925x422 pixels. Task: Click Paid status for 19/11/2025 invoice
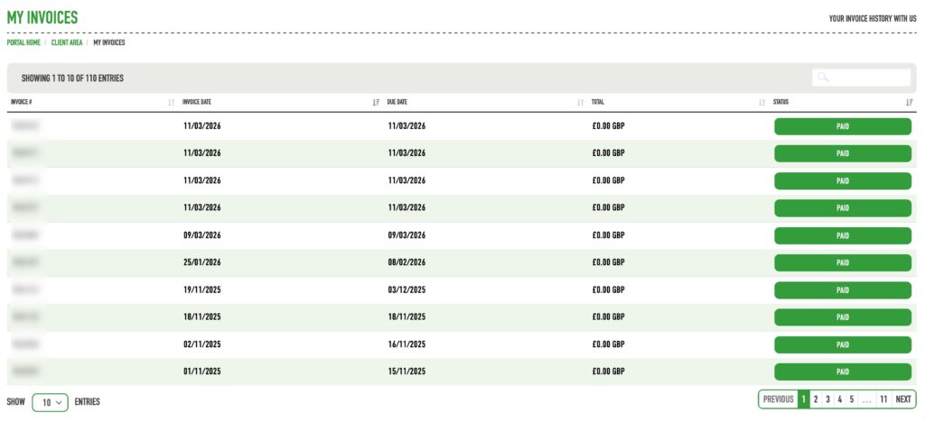click(843, 290)
